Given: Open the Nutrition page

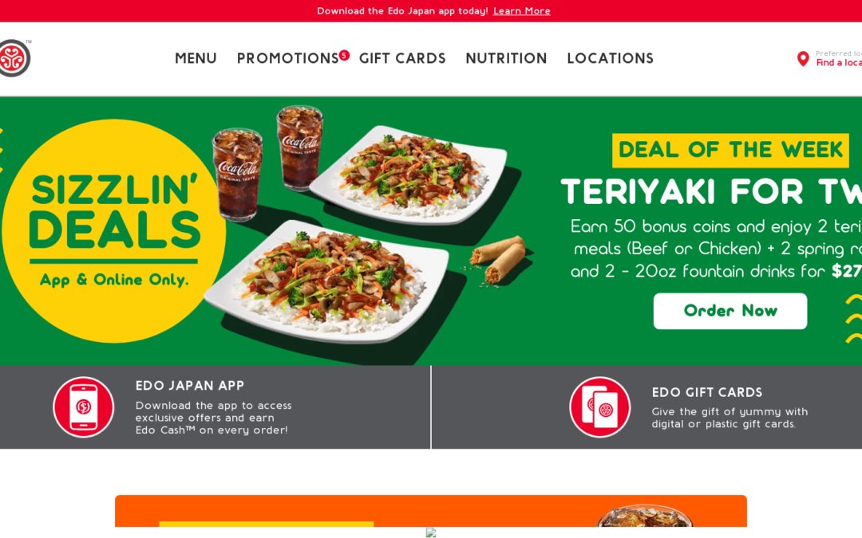Looking at the screenshot, I should click(506, 58).
